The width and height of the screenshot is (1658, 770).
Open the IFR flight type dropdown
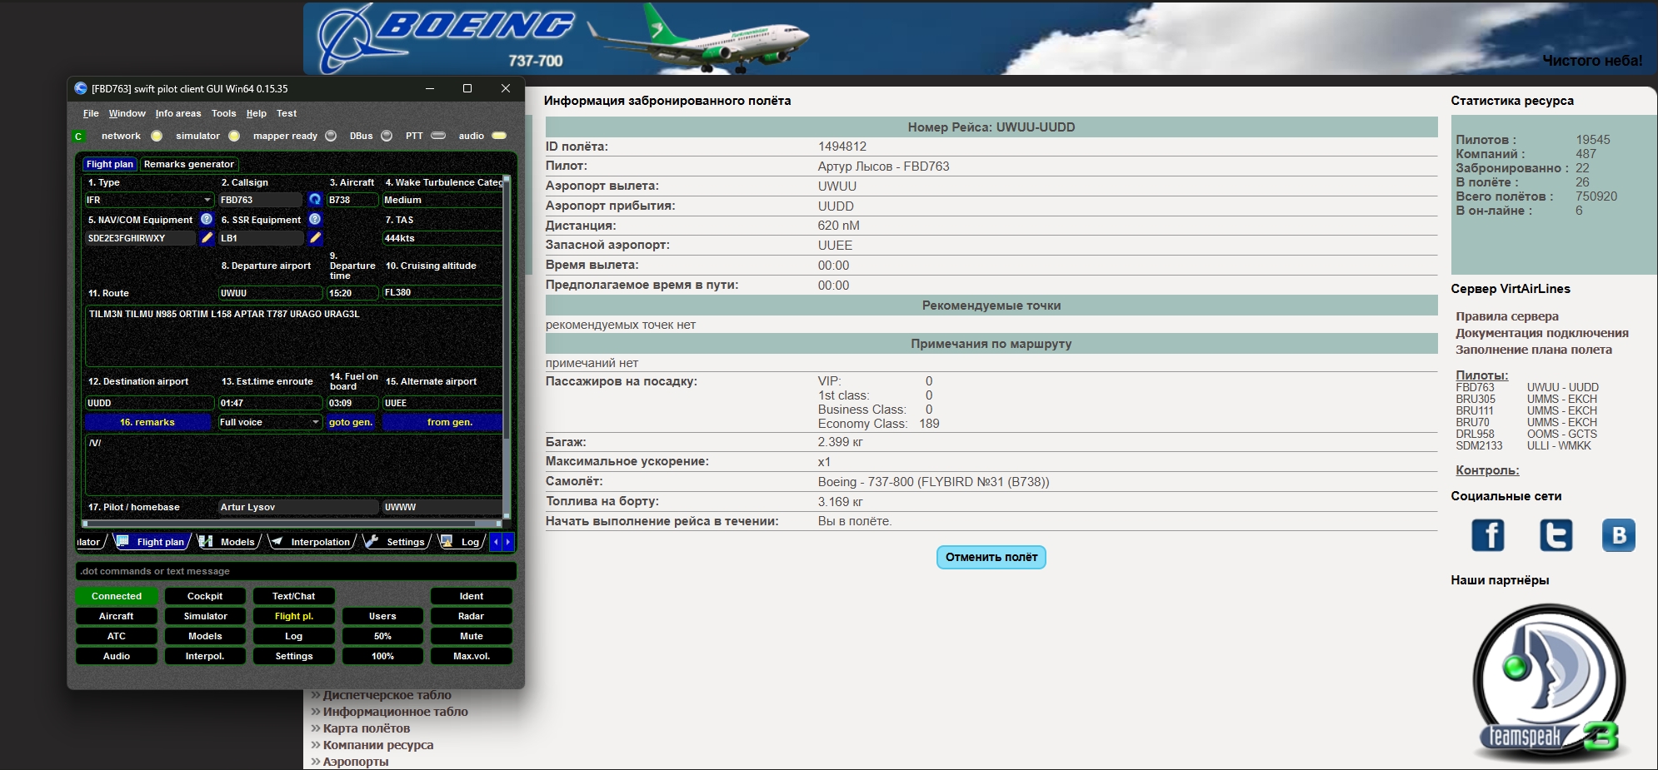[149, 200]
